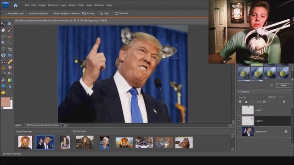Select the Gradient tool
The width and height of the screenshot is (294, 165).
[x=10, y=80]
